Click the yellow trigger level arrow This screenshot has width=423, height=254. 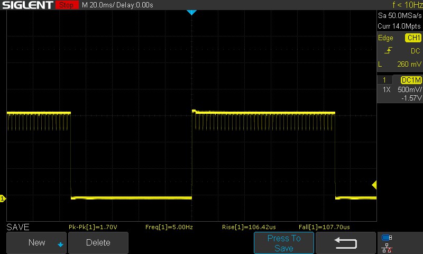[374, 185]
